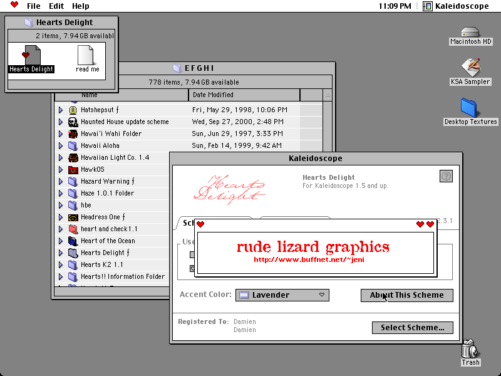Select the red HawkOS folder icon
Image resolution: width=501 pixels, height=376 pixels.
coord(73,169)
